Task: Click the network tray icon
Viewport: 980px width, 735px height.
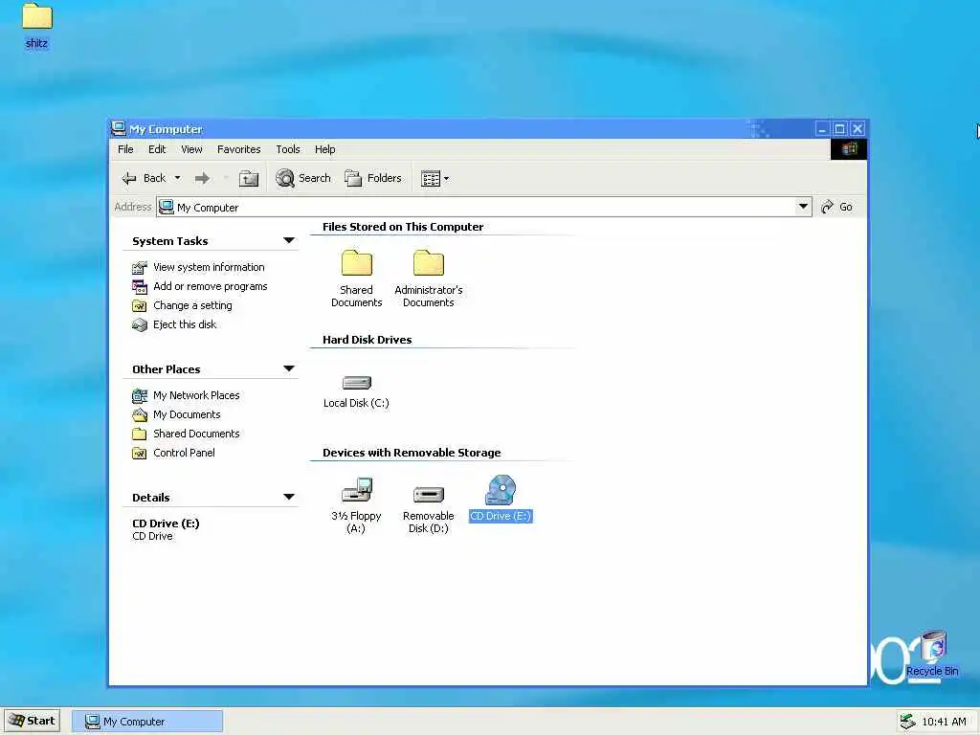Action: click(x=907, y=722)
